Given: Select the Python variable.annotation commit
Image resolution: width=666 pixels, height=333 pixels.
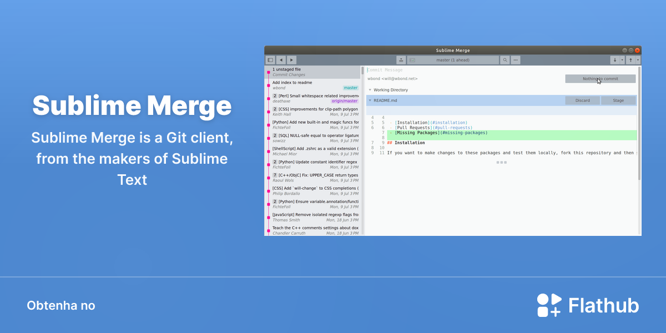Looking at the screenshot, I should pos(313,204).
